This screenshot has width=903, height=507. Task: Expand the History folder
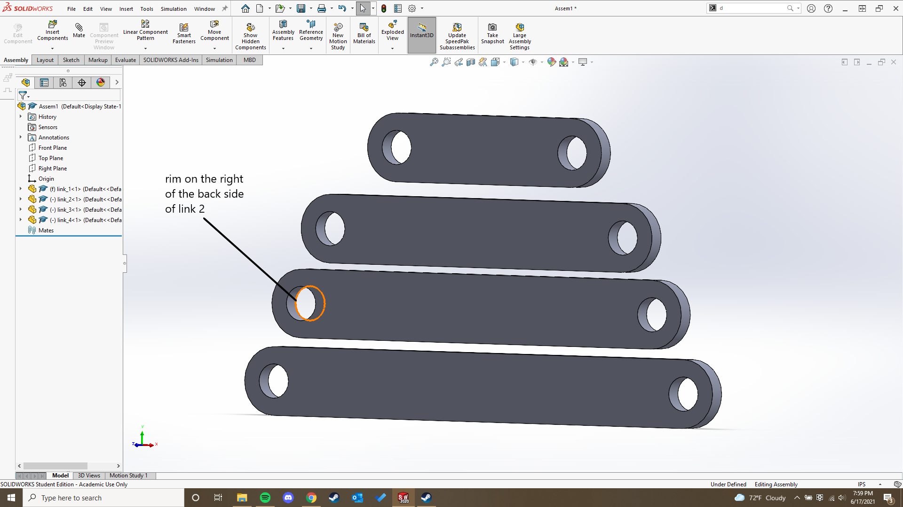pos(20,116)
